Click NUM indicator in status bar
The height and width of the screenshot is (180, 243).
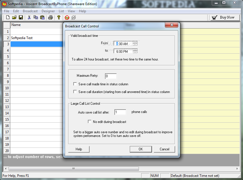coord(155,175)
